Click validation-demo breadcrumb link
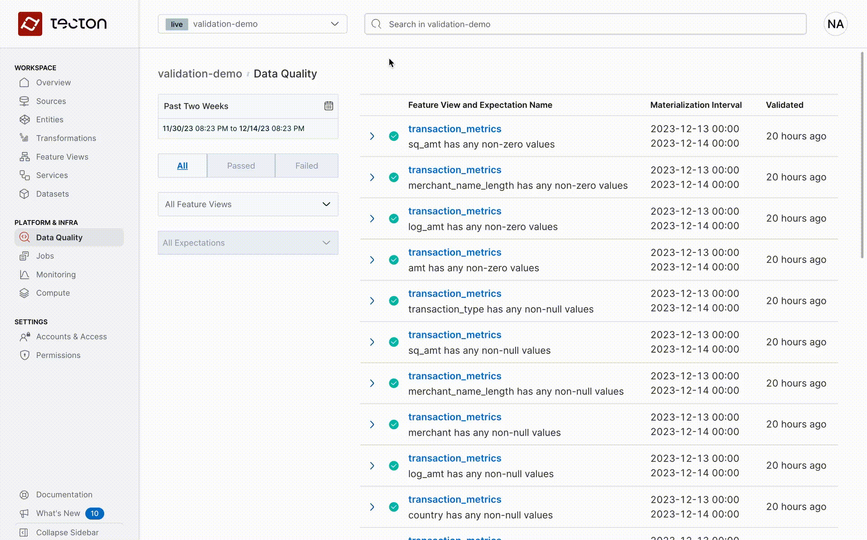 tap(200, 74)
